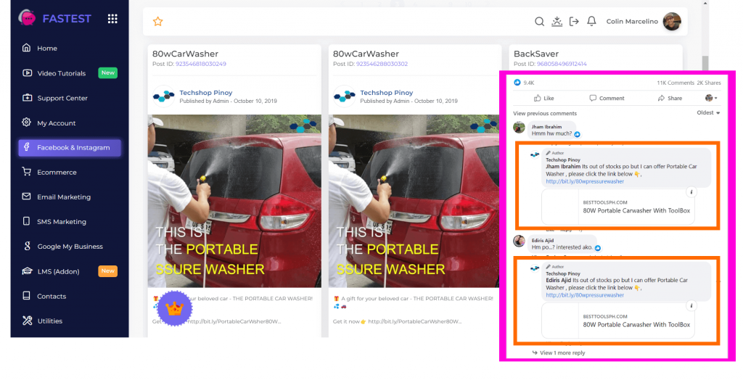The width and height of the screenshot is (743, 380).
Task: Click the Home house icon in sidebar
Action: point(27,48)
